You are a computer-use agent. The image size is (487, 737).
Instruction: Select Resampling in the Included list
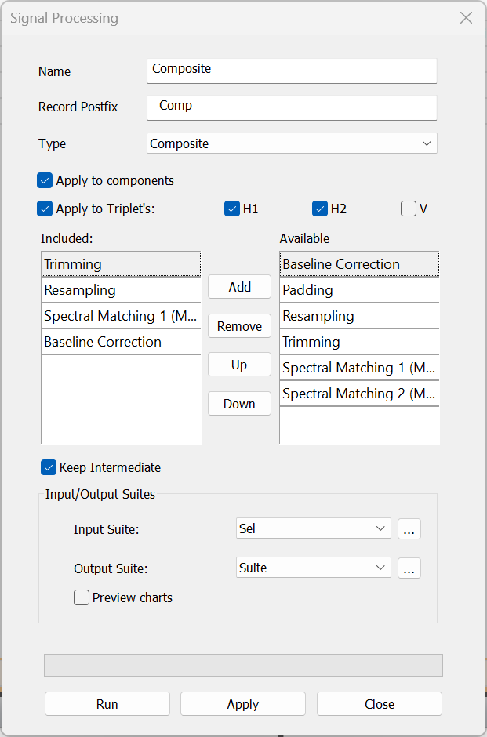121,290
